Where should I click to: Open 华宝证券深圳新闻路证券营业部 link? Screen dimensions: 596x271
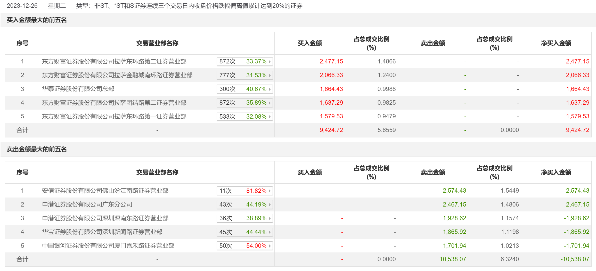click(x=102, y=232)
